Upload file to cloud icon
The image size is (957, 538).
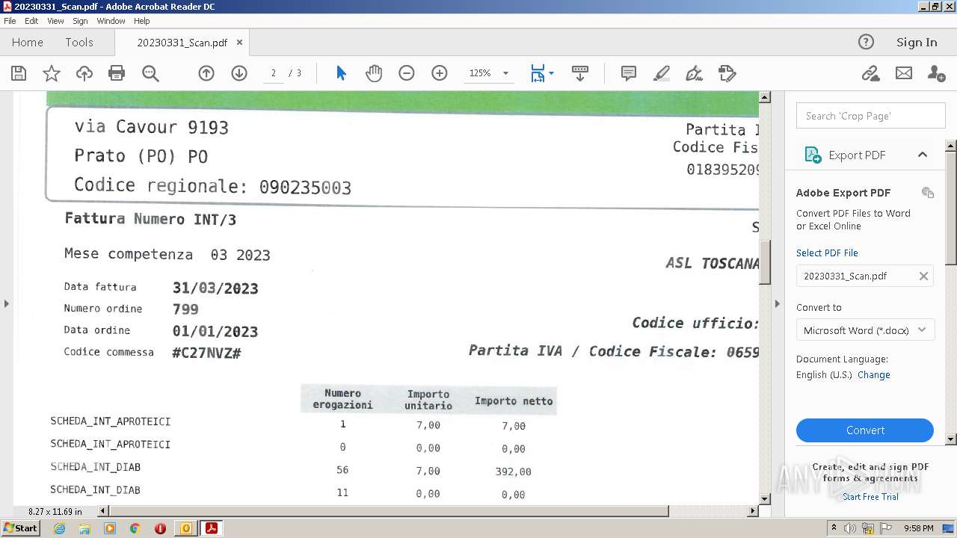click(x=84, y=73)
